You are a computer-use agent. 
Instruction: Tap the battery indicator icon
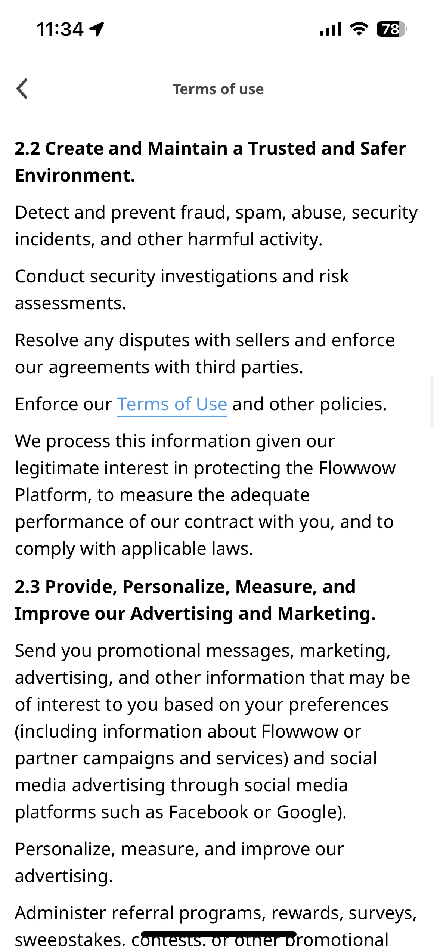(x=391, y=29)
